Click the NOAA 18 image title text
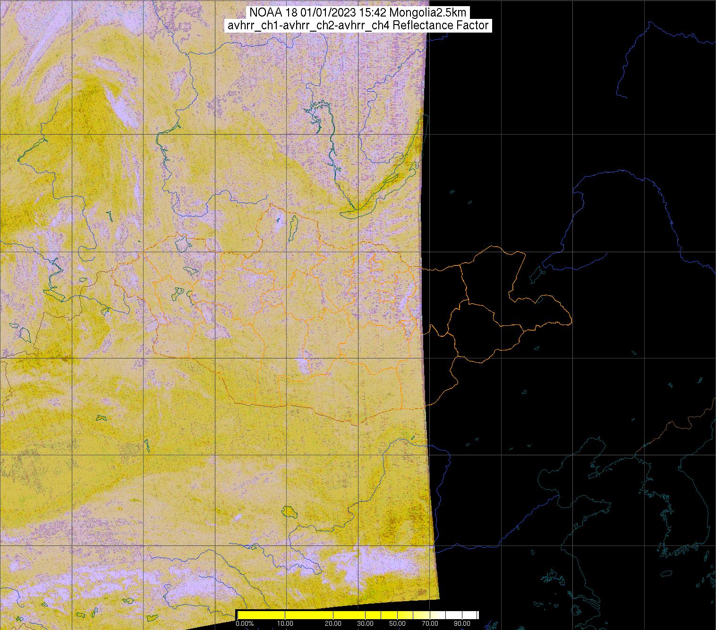The height and width of the screenshot is (630, 716). pos(358,13)
